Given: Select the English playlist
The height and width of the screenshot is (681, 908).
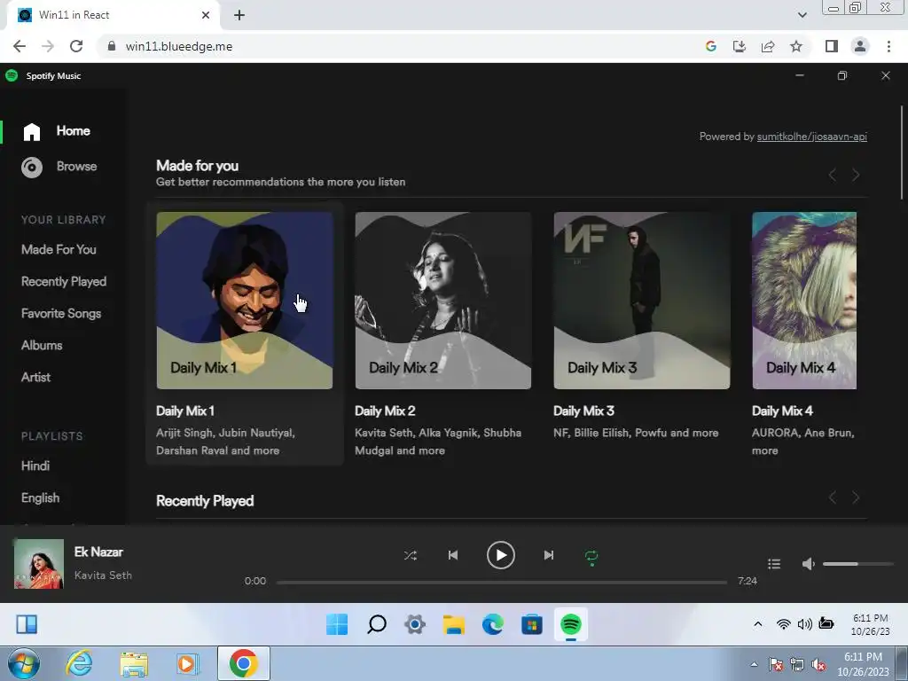Looking at the screenshot, I should click(x=40, y=497).
